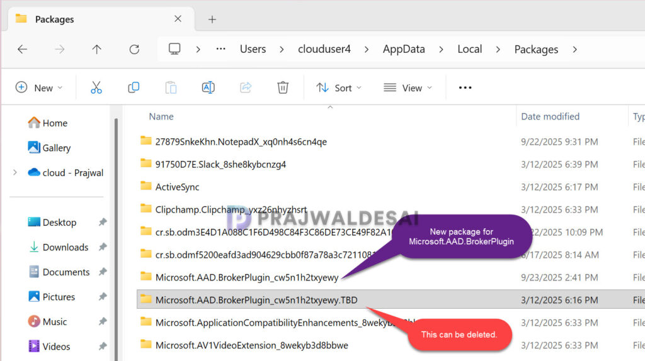The width and height of the screenshot is (645, 361).
Task: Unpin Videos using its pin icon
Action: click(103, 346)
